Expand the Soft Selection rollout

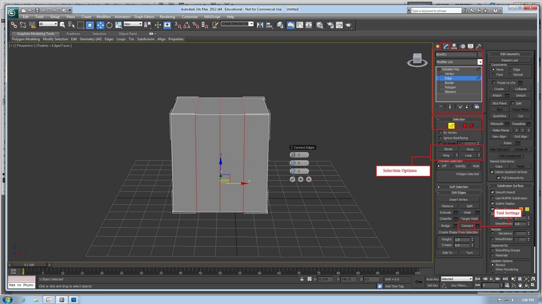click(438, 187)
